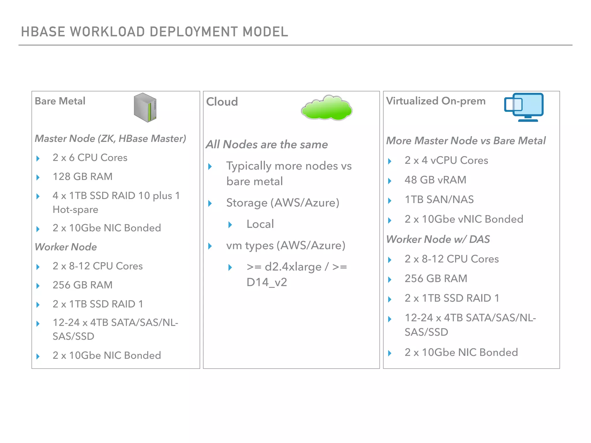Screen dimensions: 591x443
Task: Click More Master Node vs Bare Metal text
Action: [x=466, y=141]
